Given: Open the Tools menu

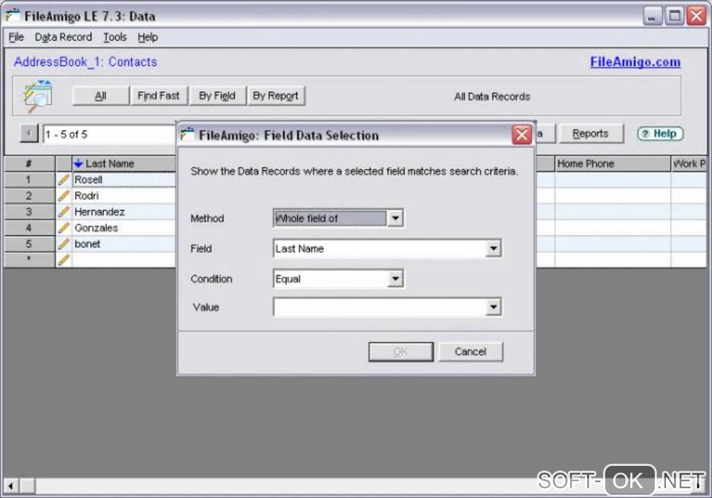Looking at the screenshot, I should [x=115, y=37].
